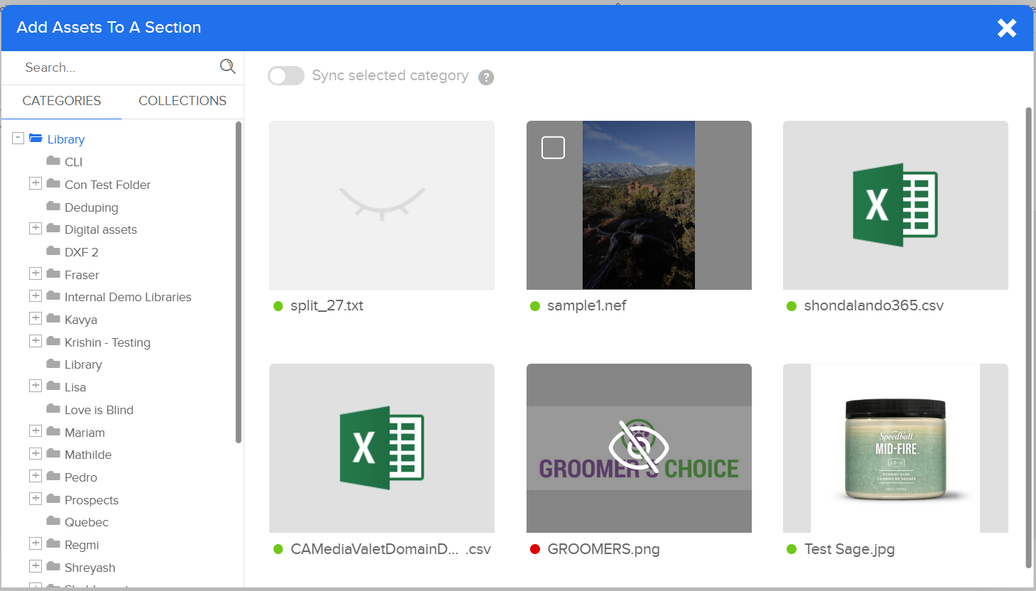This screenshot has height=591, width=1036.
Task: Click Excel icon of CAMediaValetDomainD csv
Action: (382, 448)
